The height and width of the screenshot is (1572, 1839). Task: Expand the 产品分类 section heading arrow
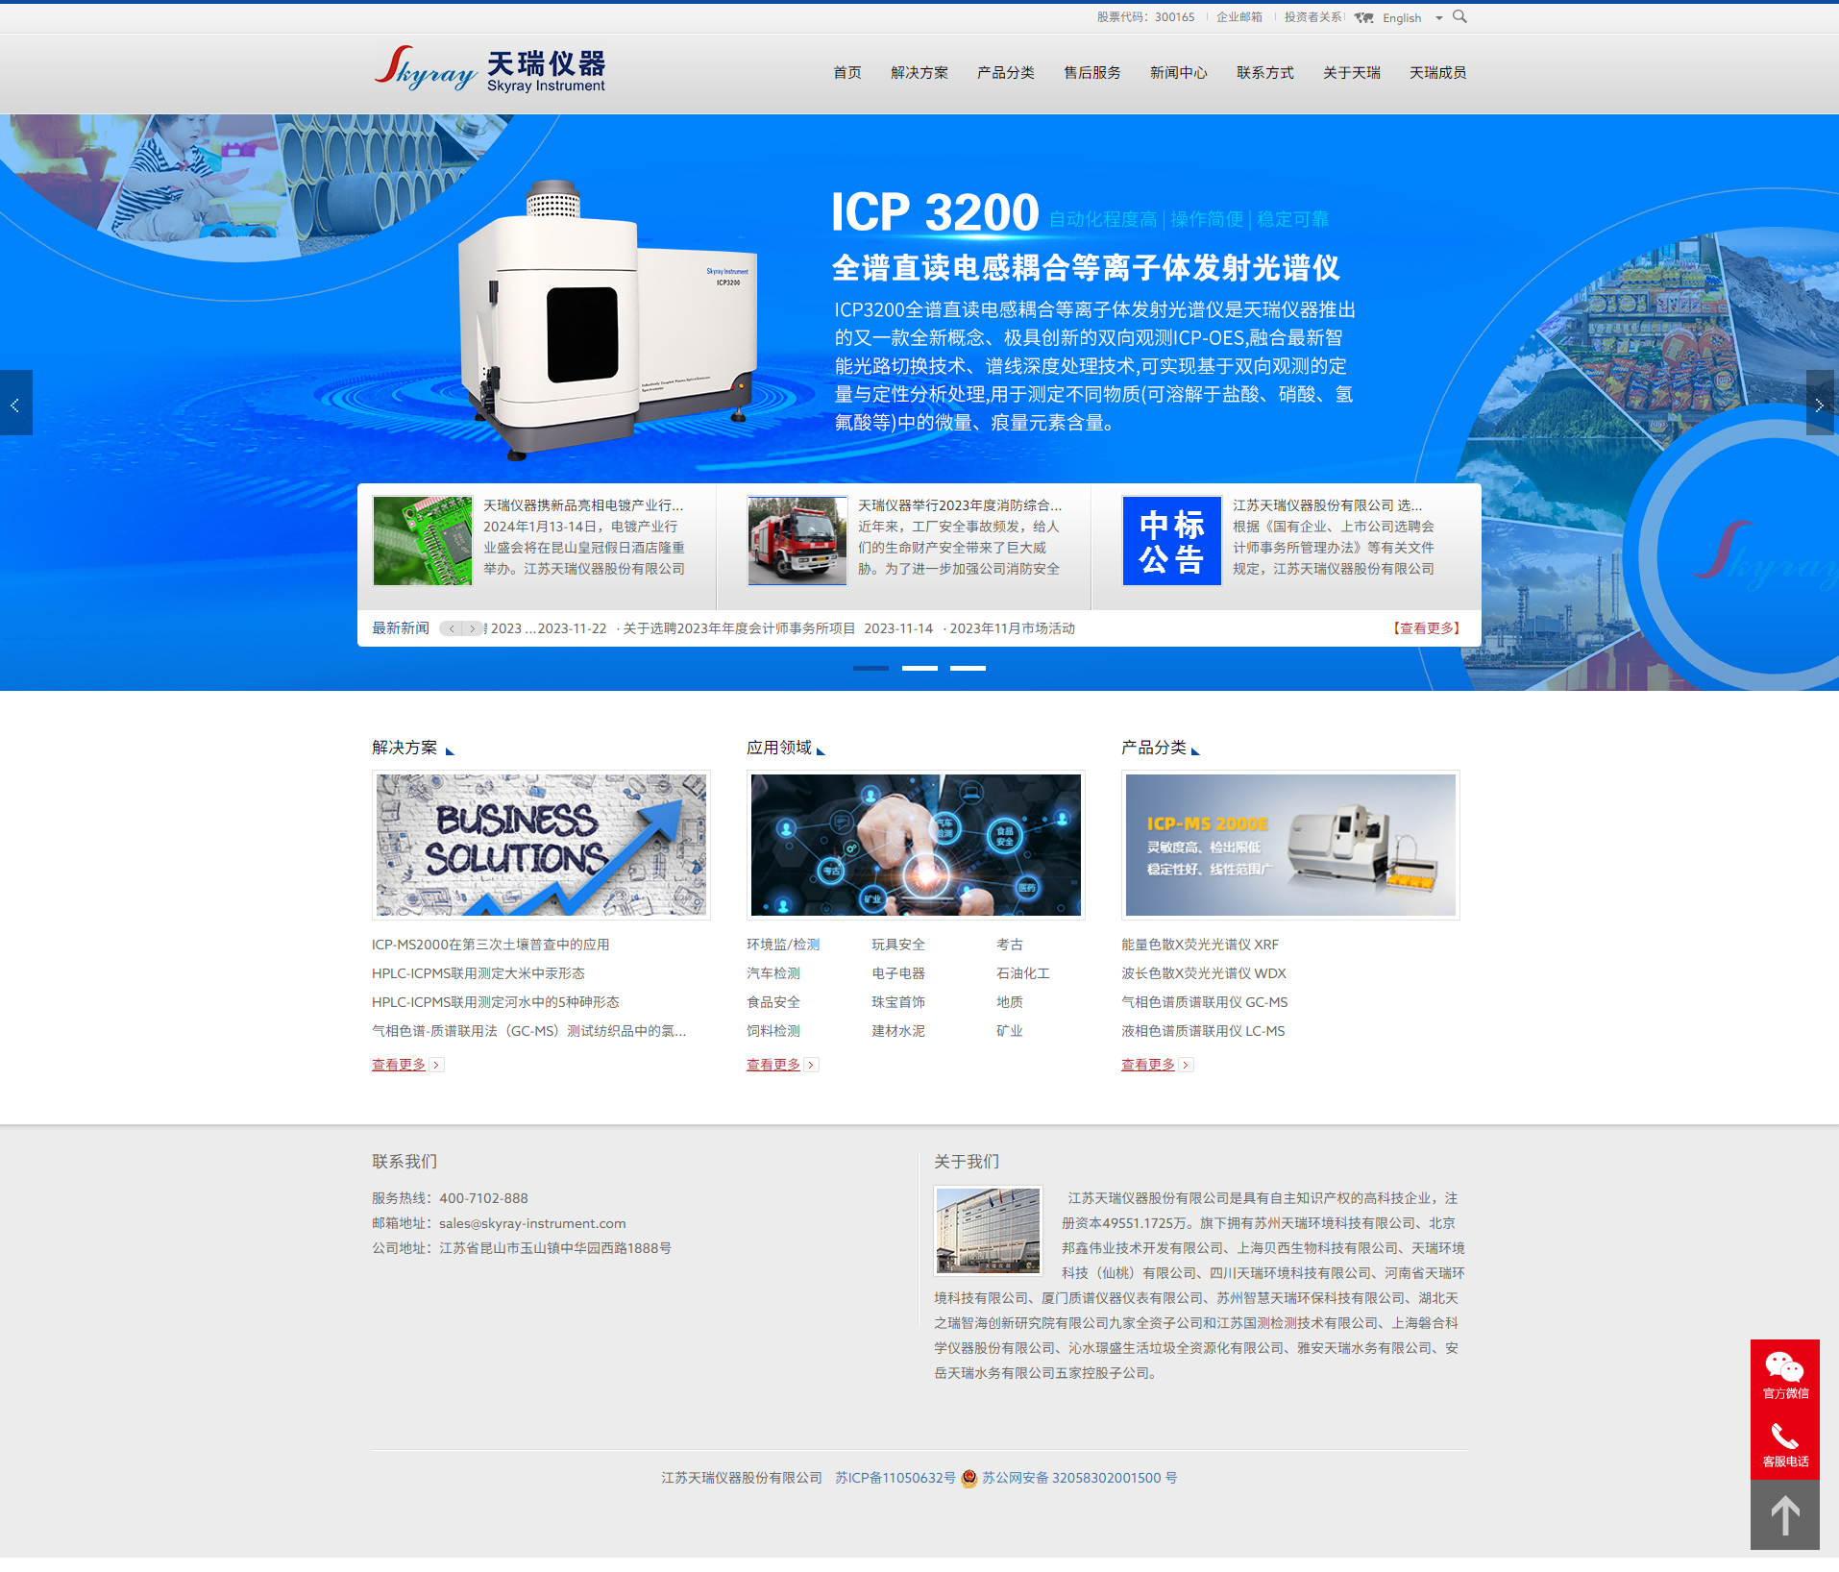(x=1195, y=750)
